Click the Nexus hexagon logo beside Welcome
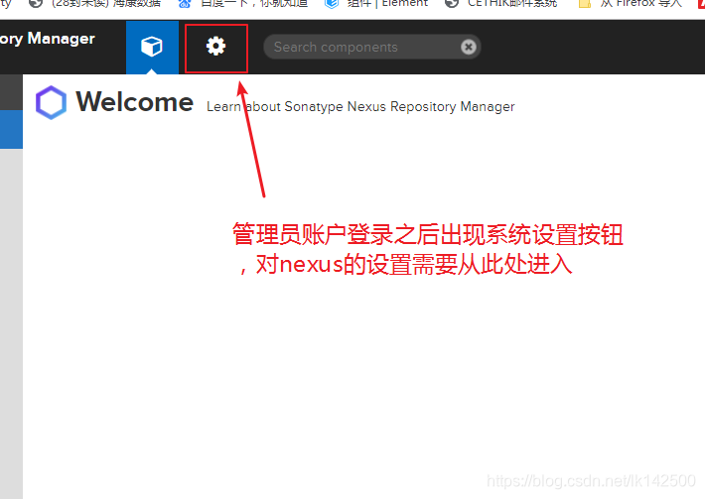The width and height of the screenshot is (705, 499). click(51, 102)
